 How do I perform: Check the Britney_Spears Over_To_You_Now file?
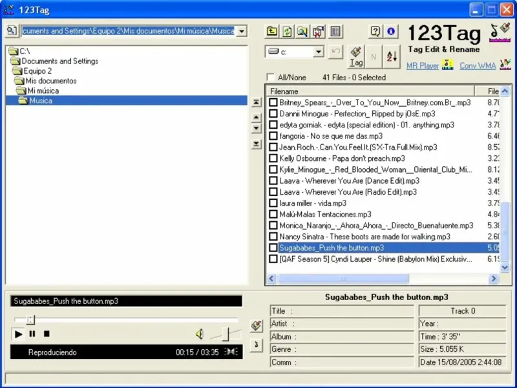coord(273,102)
